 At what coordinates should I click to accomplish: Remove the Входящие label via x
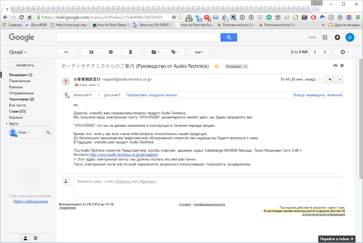[x=245, y=67]
